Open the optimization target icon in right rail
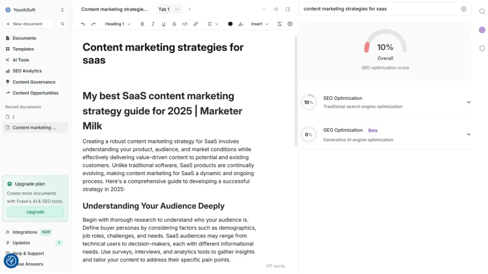Image resolution: width=488 pixels, height=274 pixels. click(x=482, y=30)
